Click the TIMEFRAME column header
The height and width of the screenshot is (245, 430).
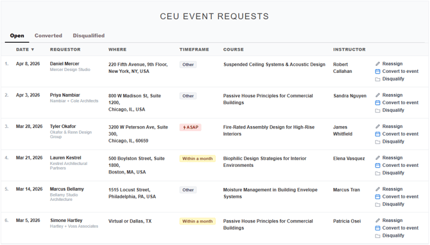(x=194, y=49)
